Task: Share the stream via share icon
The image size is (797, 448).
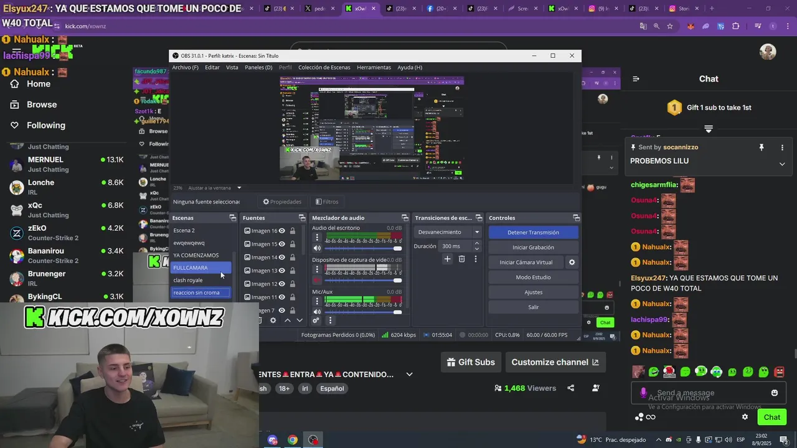Action: [x=571, y=388]
